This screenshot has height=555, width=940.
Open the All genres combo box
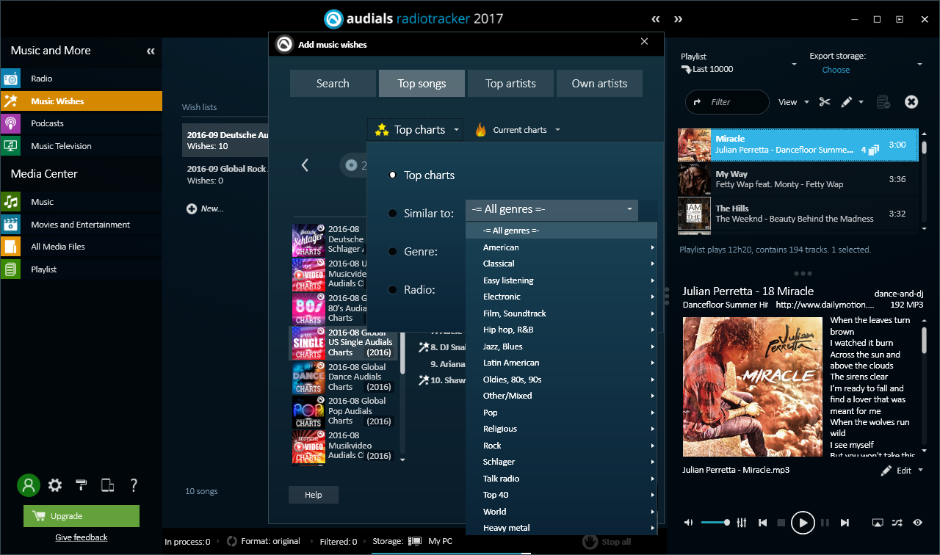(x=552, y=210)
